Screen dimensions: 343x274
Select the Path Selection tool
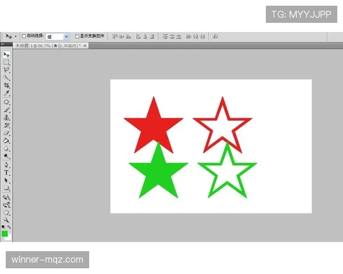pos(6,180)
